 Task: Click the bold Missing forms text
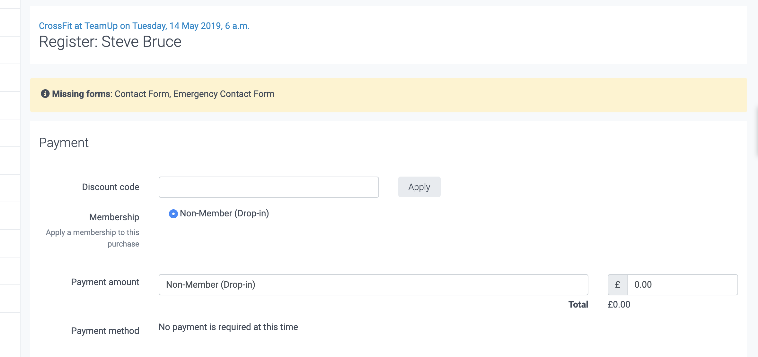pyautogui.click(x=81, y=94)
